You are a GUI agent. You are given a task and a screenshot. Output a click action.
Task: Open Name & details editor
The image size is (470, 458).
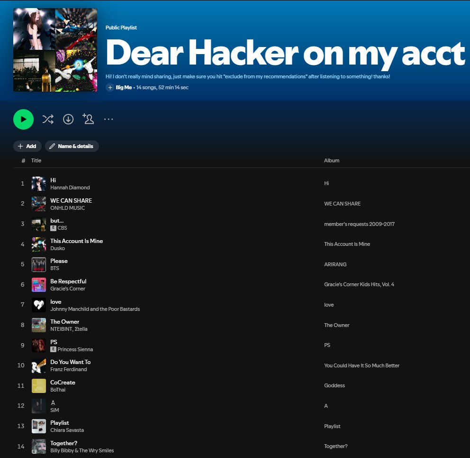[x=72, y=146]
